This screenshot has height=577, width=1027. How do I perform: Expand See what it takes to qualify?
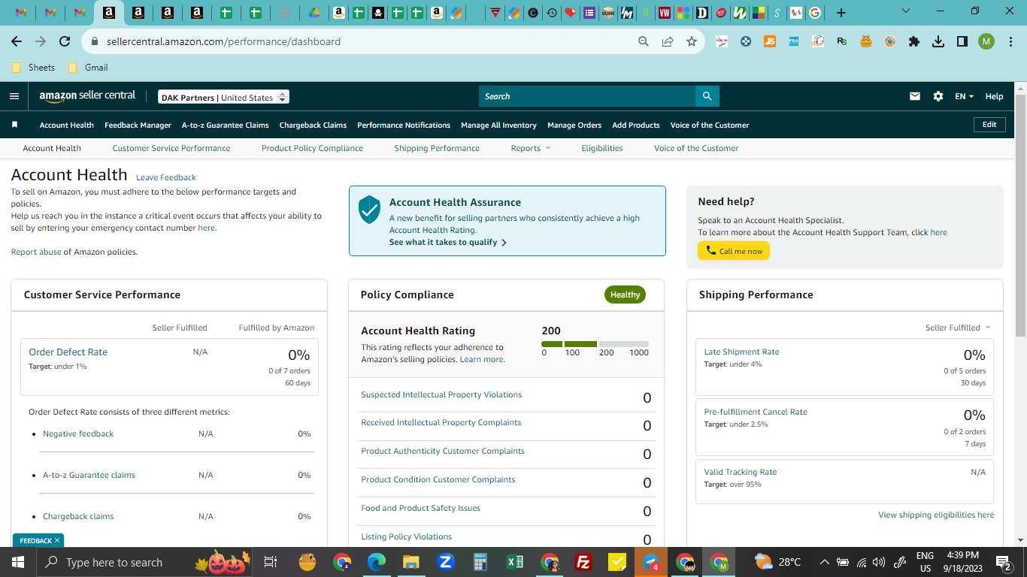448,243
